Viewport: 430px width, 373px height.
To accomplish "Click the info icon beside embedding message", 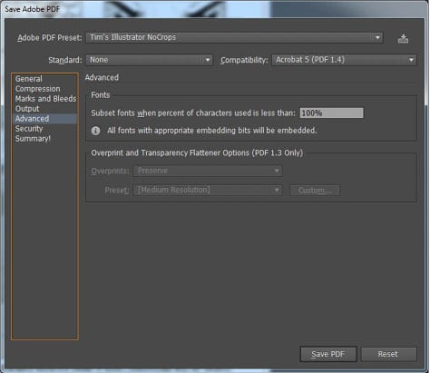I will click(95, 131).
